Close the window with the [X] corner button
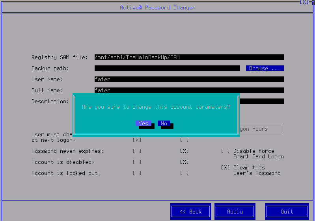This screenshot has width=315, height=221. 304,2
